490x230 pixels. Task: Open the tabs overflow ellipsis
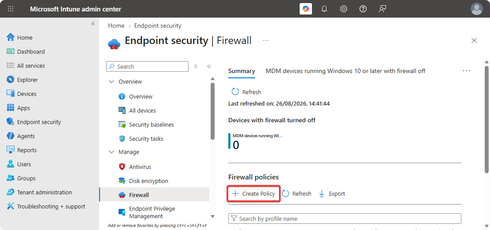[x=467, y=71]
